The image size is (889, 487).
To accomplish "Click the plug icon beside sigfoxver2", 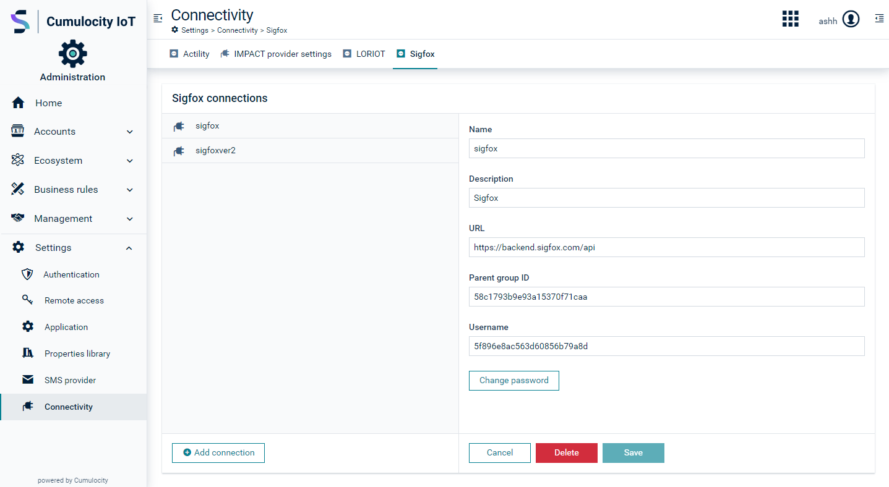I will click(179, 151).
